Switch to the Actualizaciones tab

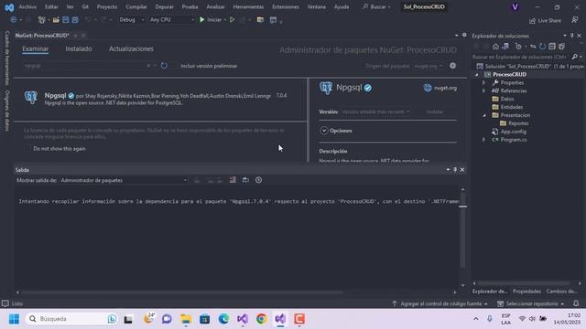[131, 48]
